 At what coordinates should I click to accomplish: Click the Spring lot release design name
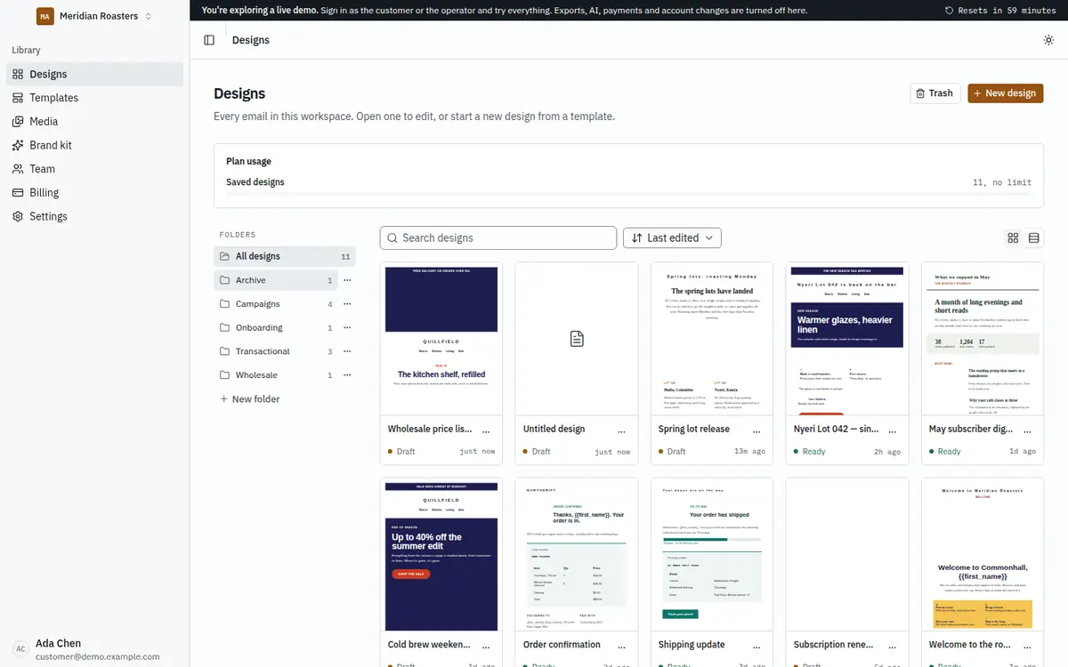click(694, 430)
